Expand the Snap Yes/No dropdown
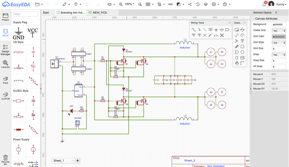 tap(279, 55)
